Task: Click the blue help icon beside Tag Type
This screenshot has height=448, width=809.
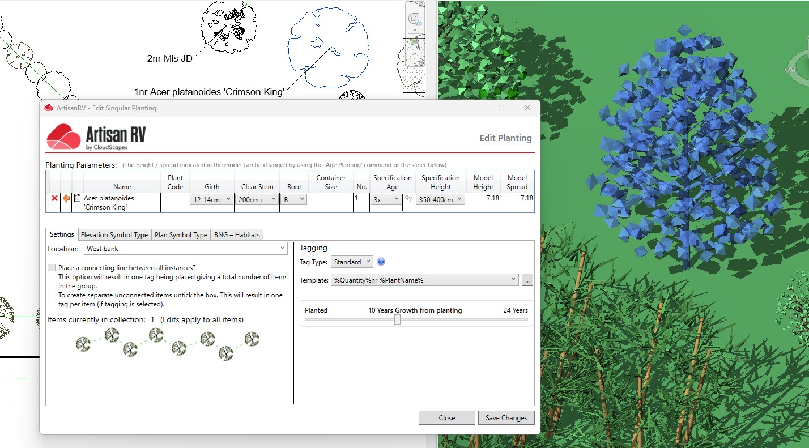Action: pyautogui.click(x=381, y=262)
